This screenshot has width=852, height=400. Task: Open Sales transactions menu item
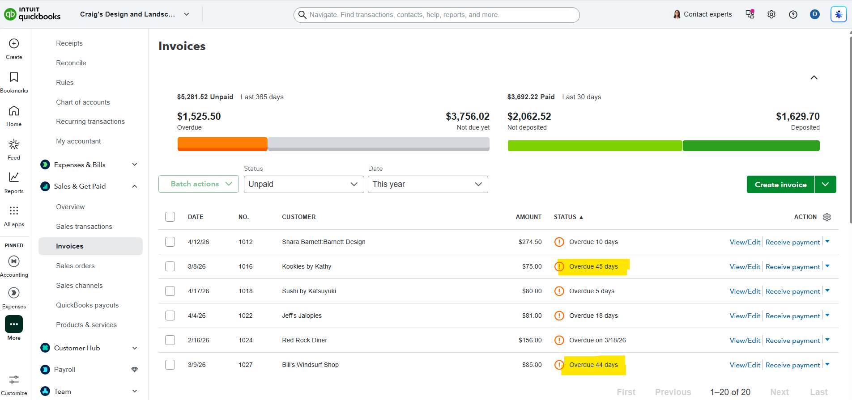84,227
